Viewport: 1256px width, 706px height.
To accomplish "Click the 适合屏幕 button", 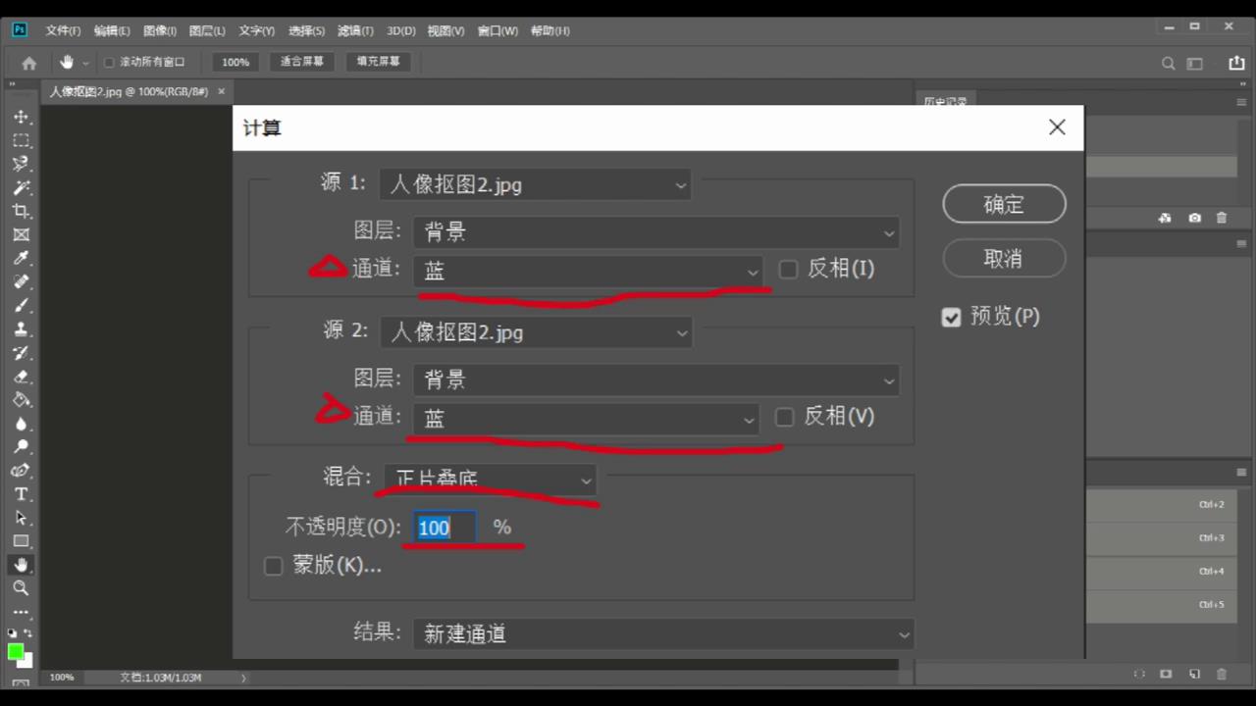I will coord(302,62).
